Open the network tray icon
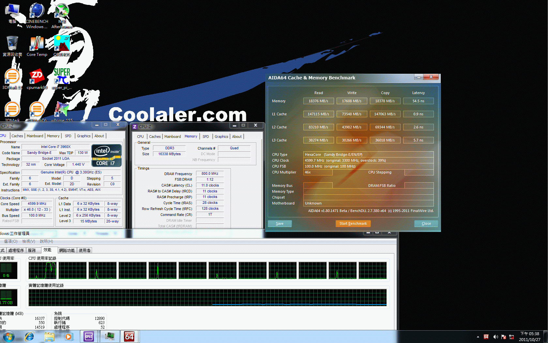This screenshot has height=343, width=548. click(511, 337)
